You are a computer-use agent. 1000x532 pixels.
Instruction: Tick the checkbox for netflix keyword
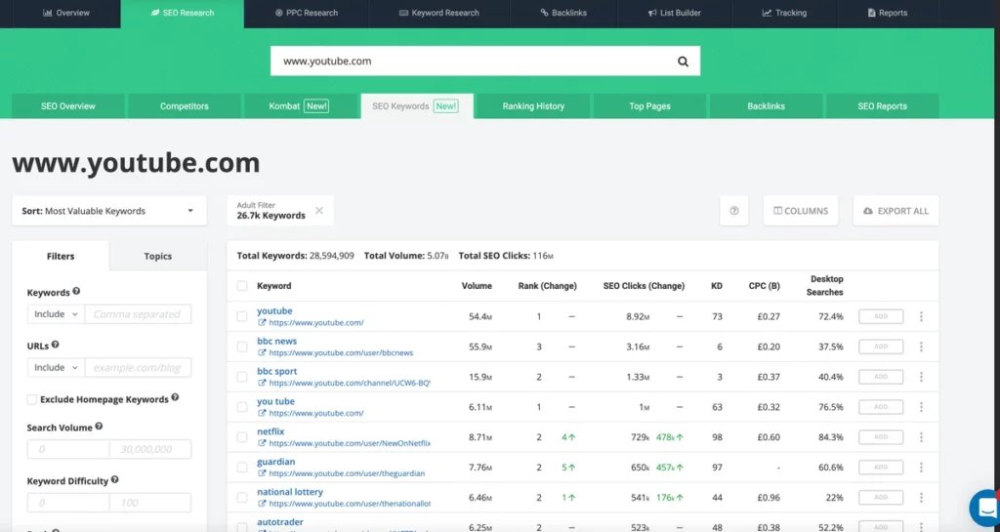pos(242,437)
